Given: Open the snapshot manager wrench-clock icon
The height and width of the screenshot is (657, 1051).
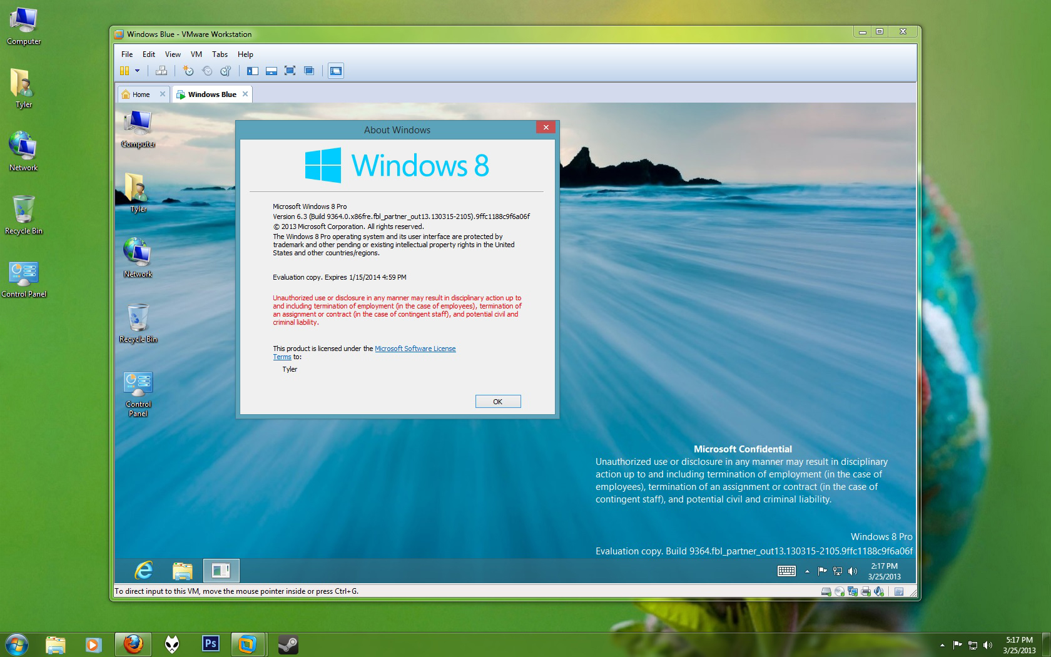Looking at the screenshot, I should tap(226, 71).
